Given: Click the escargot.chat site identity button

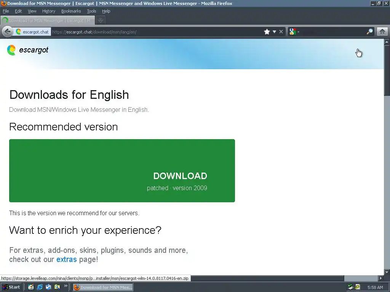Looking at the screenshot, I should 33,32.
